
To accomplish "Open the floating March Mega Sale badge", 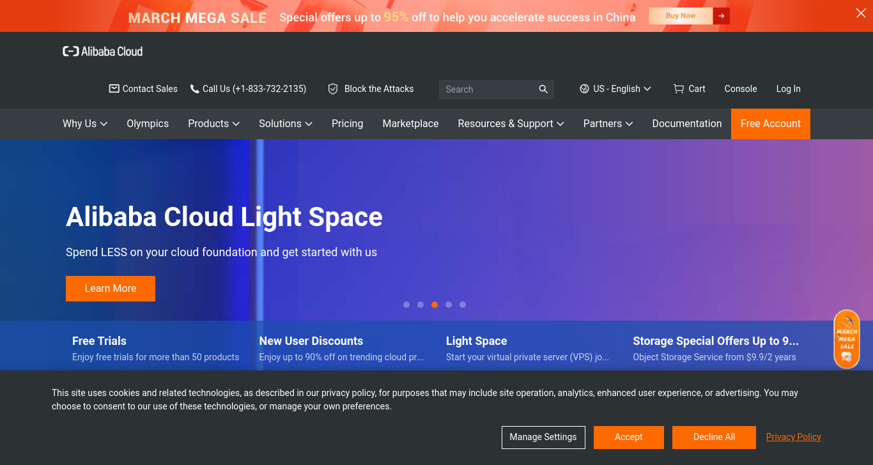I will coord(847,339).
